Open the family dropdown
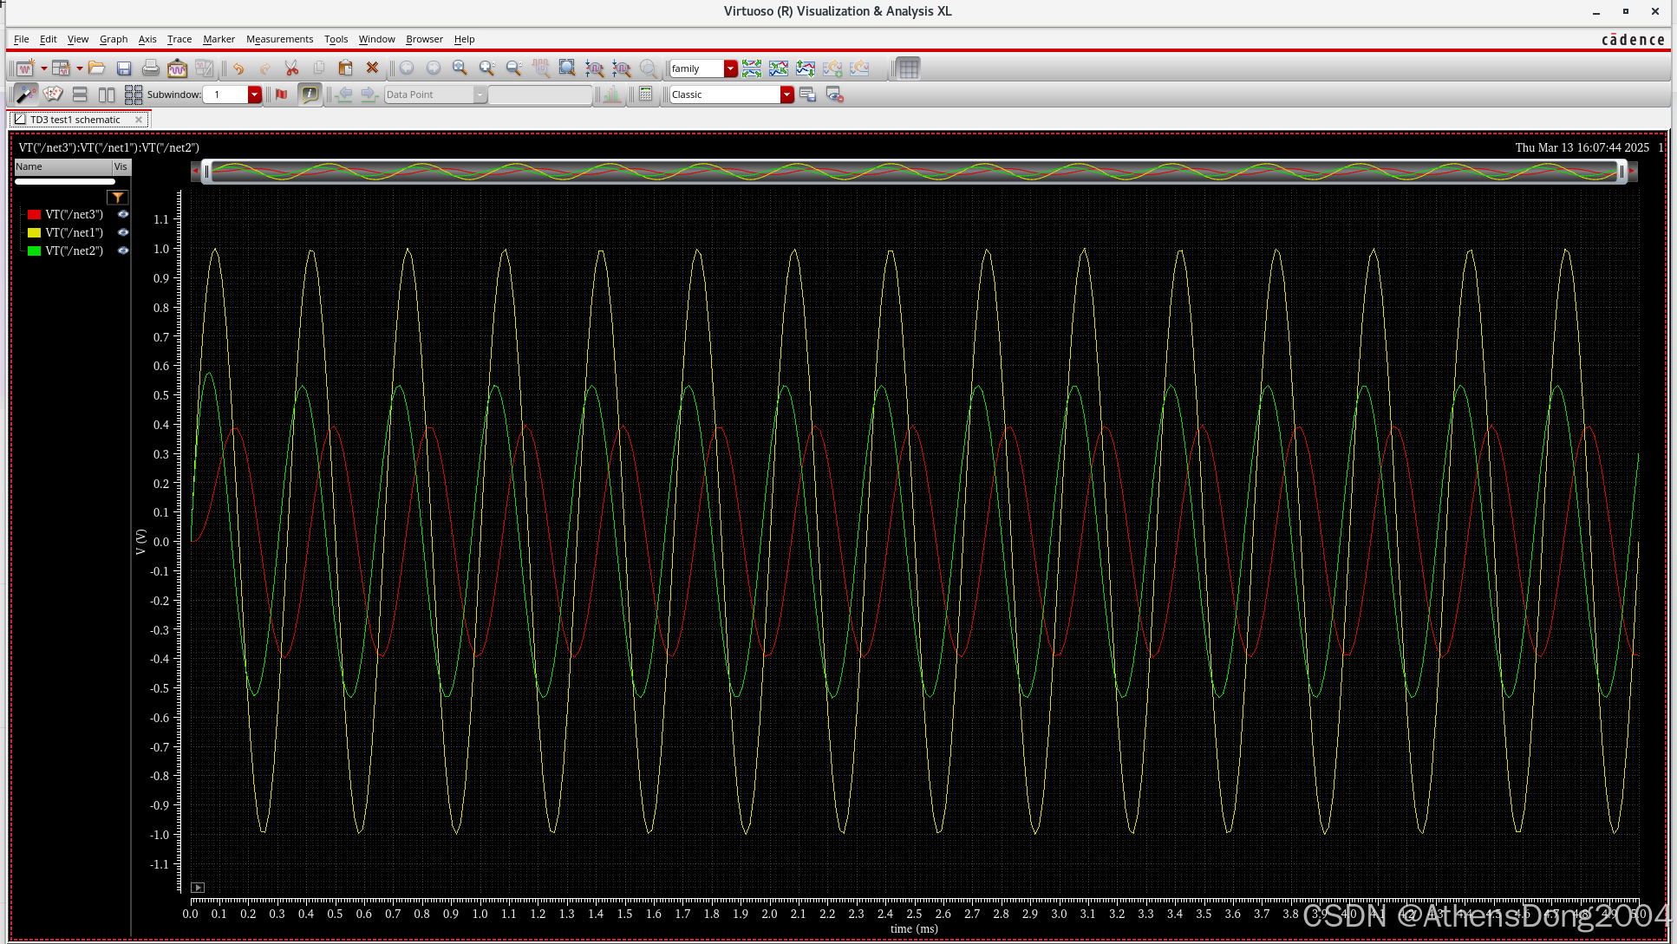This screenshot has width=1677, height=944. click(x=730, y=68)
